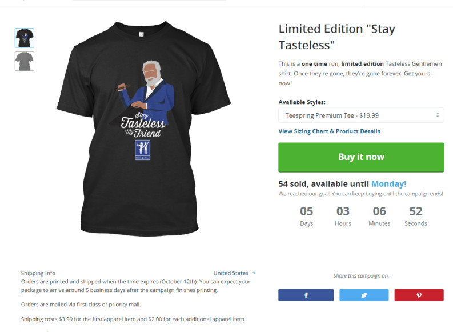Click the Tasteless Gentlemen logo on shirt

pyautogui.click(x=142, y=150)
